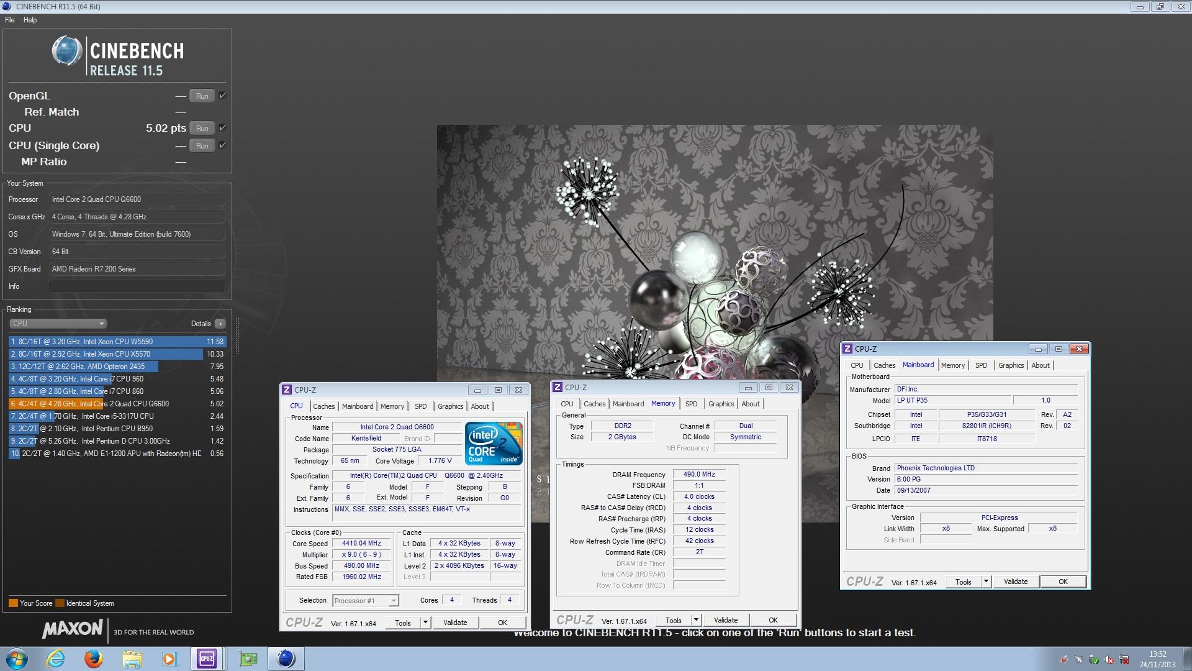Select About tab in left CPU-Z window

(479, 406)
